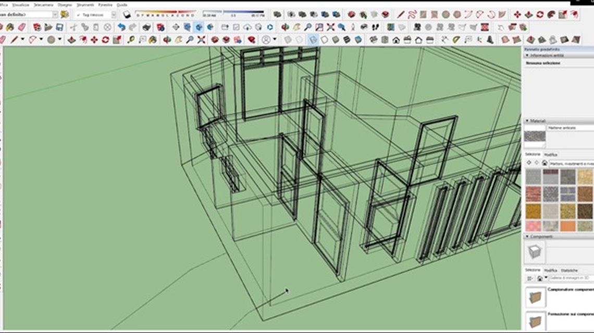Select the Tape Measure tool
The width and height of the screenshot is (594, 333).
(x=131, y=40)
